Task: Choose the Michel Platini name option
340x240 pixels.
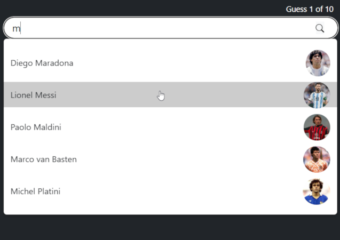Action: coord(35,191)
